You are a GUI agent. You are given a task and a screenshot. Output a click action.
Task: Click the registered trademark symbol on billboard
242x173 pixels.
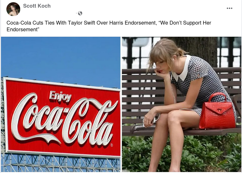111,145
